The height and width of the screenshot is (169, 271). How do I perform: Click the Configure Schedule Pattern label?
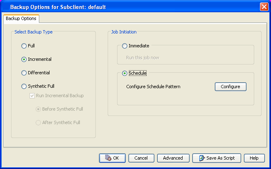pos(153,87)
